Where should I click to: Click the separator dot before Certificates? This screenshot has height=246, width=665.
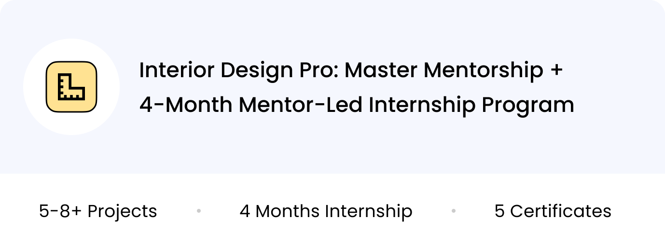[454, 211]
